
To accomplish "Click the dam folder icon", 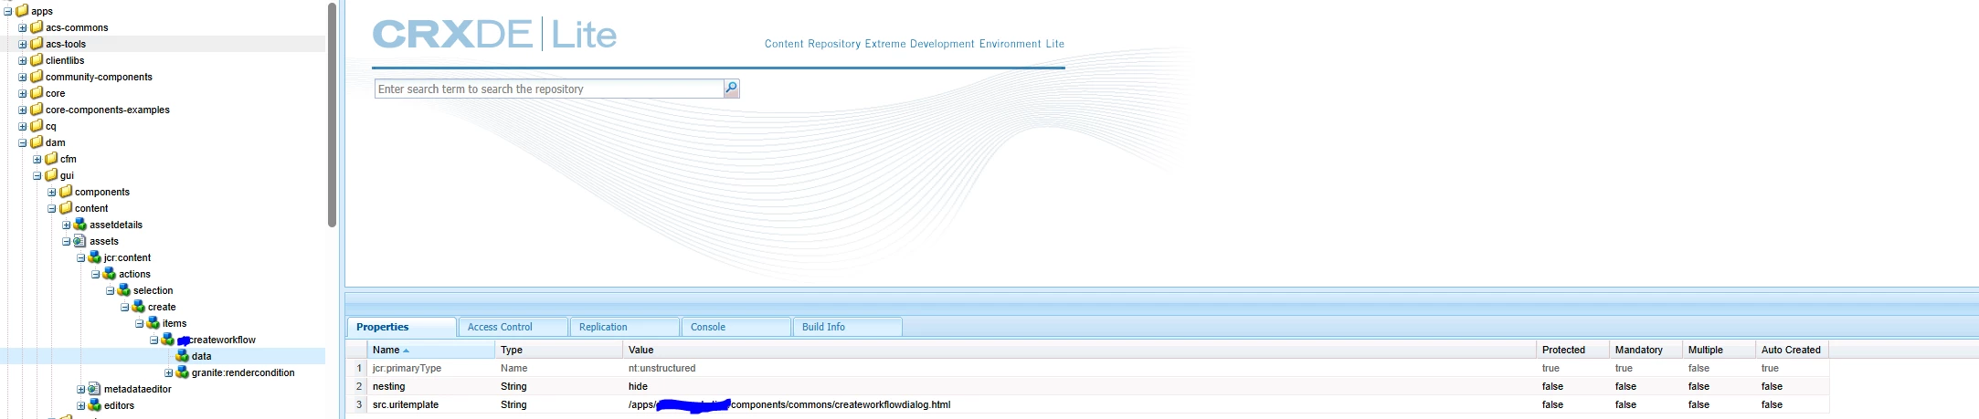I will point(37,142).
